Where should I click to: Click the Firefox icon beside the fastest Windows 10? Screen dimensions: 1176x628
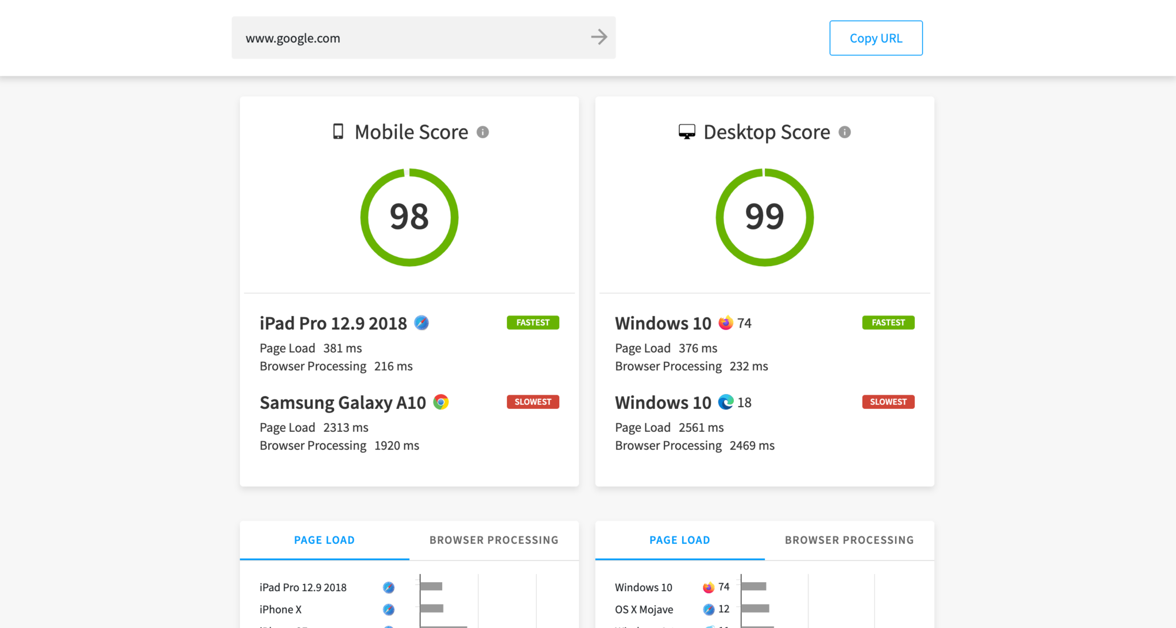(726, 323)
